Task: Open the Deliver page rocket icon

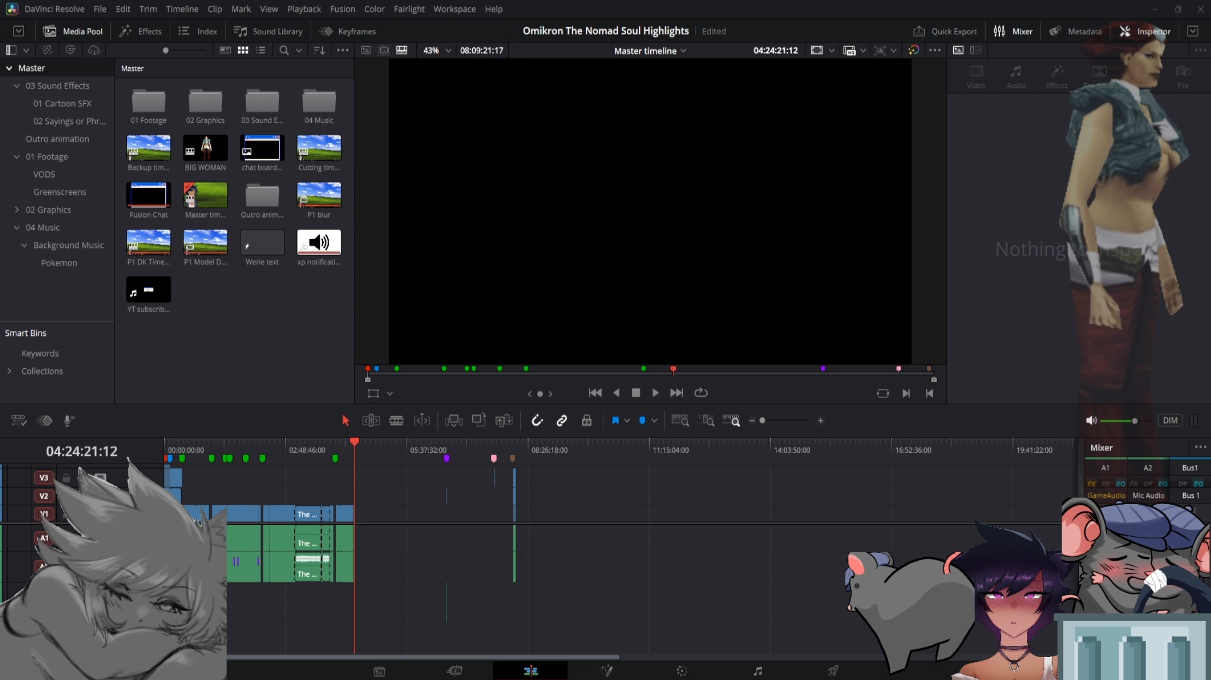Action: [833, 671]
